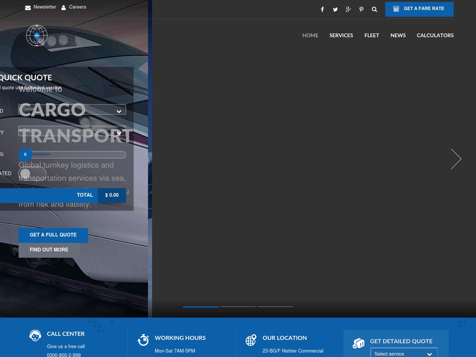Click the search magnifier icon

click(x=374, y=9)
